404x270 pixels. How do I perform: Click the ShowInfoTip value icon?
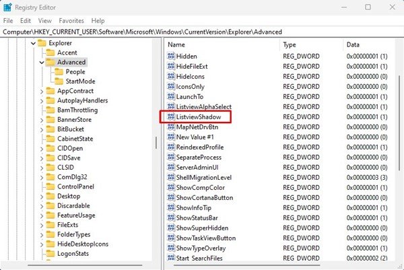click(x=171, y=207)
